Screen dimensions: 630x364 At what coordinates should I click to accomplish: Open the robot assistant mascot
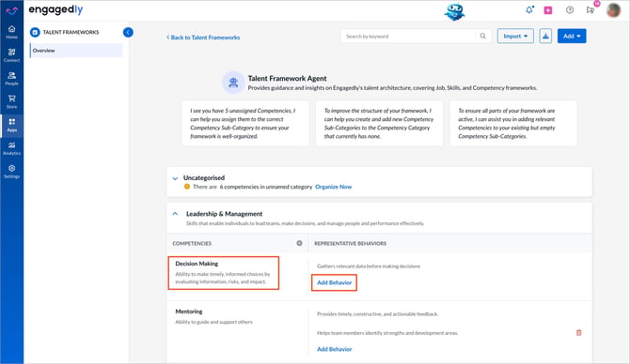coord(454,12)
